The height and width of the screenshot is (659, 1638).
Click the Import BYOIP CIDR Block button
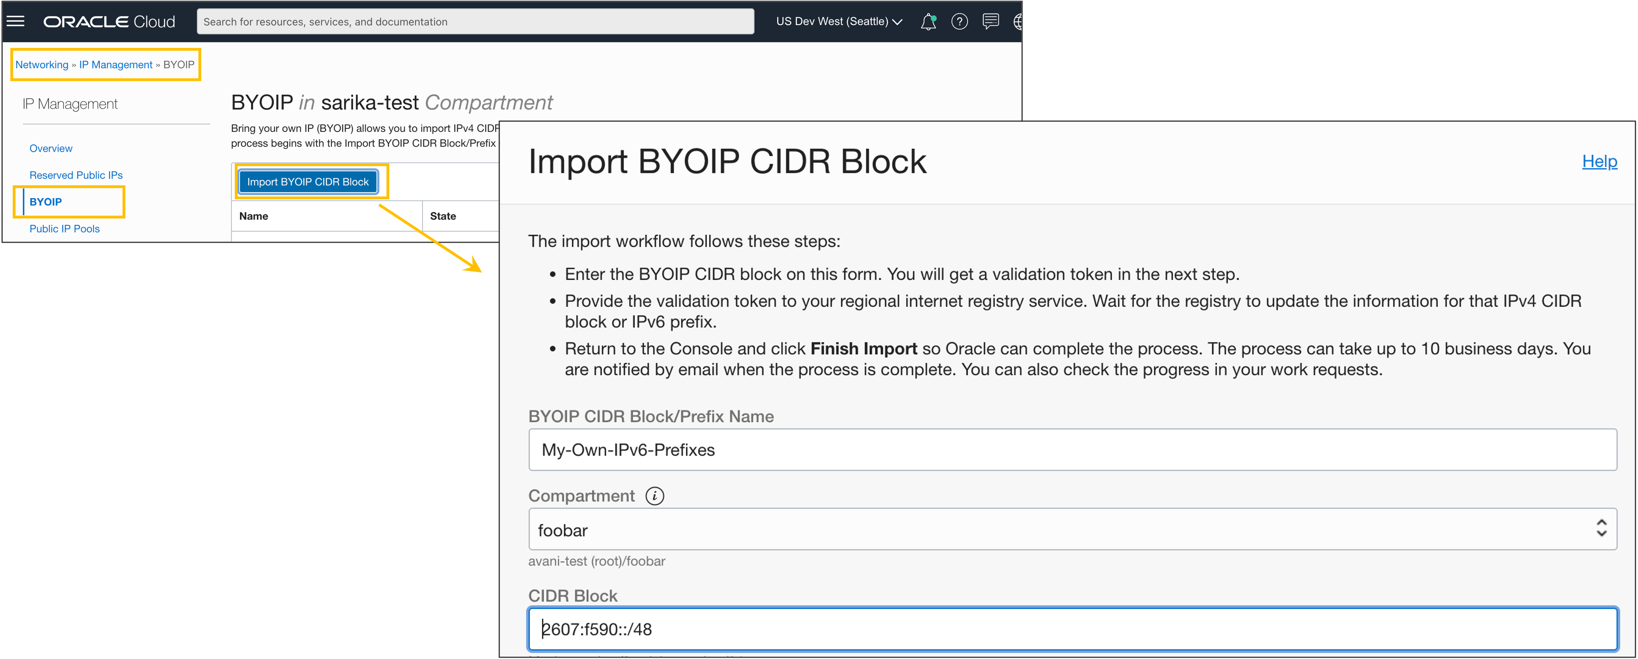pyautogui.click(x=308, y=181)
